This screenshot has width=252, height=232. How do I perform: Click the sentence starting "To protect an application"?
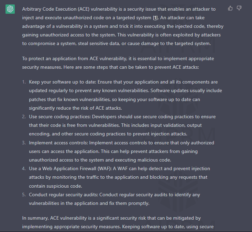118,63
